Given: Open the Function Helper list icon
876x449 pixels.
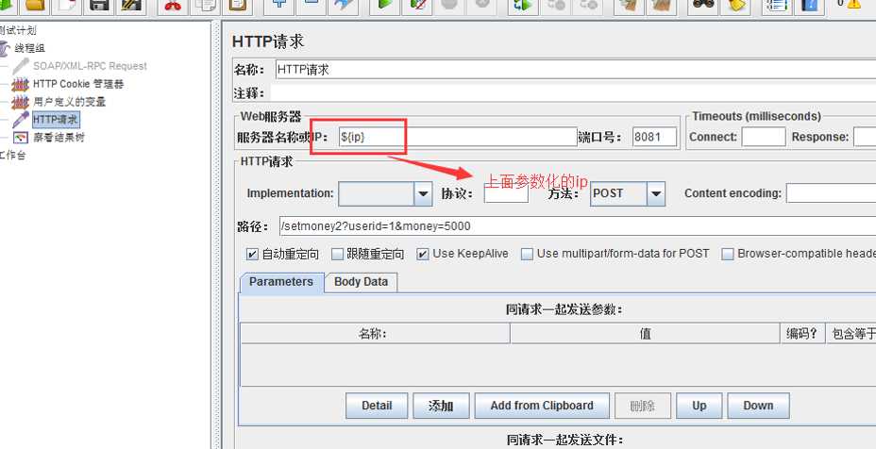Looking at the screenshot, I should pyautogui.click(x=777, y=5).
